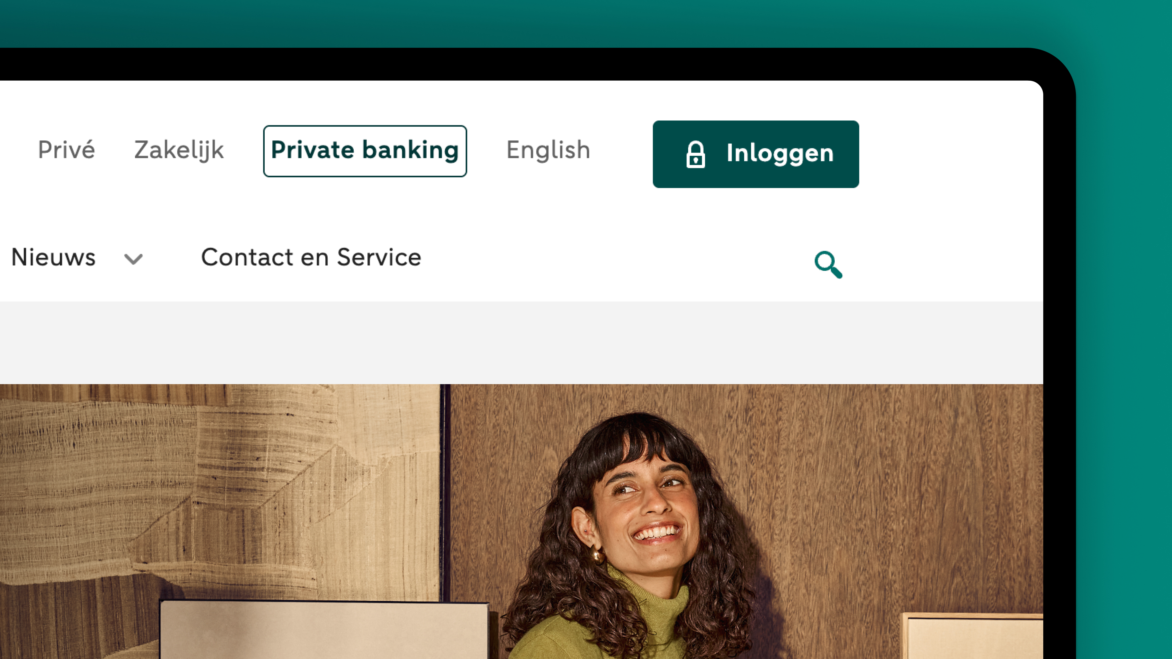Select the highlighted Private banking tab
The image size is (1172, 659).
click(365, 151)
